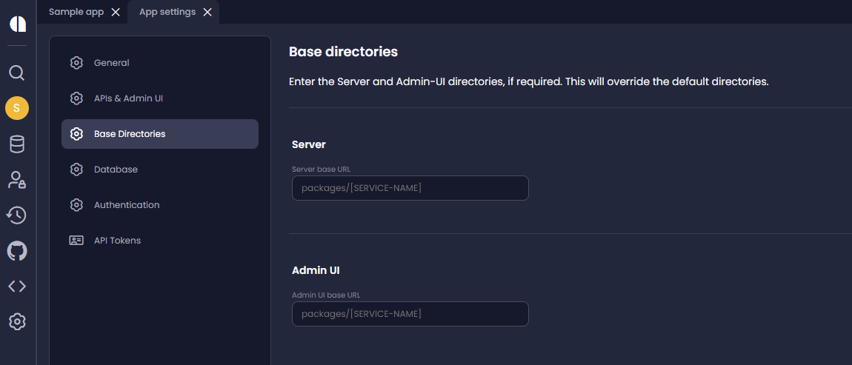Open the code view icon
Screen dimensions: 852x365
[17, 287]
